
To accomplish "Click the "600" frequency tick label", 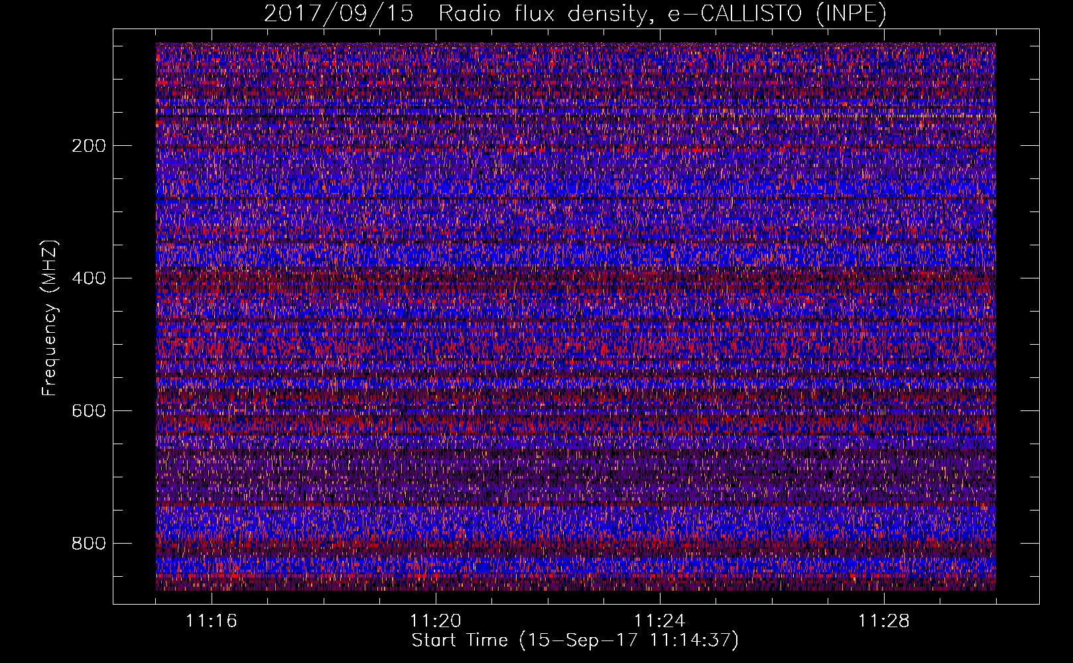I will pyautogui.click(x=89, y=411).
